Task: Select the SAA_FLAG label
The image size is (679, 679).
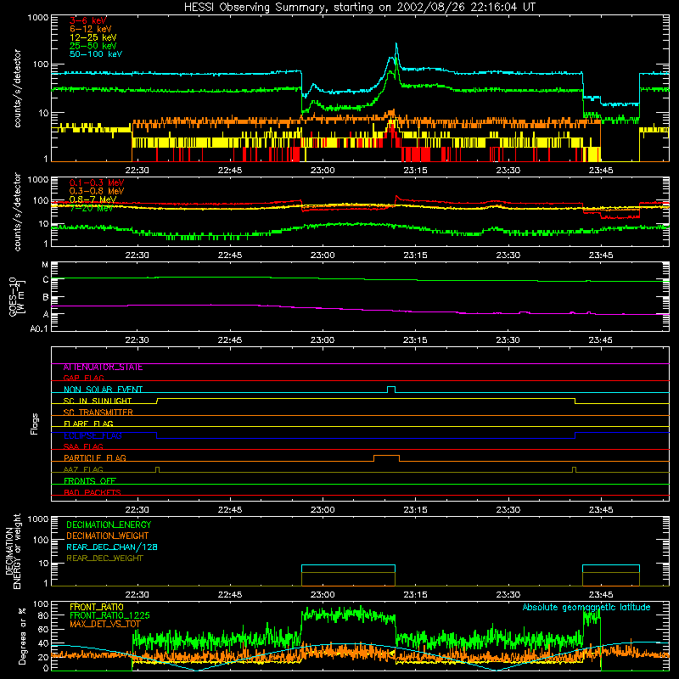Action: coord(83,446)
